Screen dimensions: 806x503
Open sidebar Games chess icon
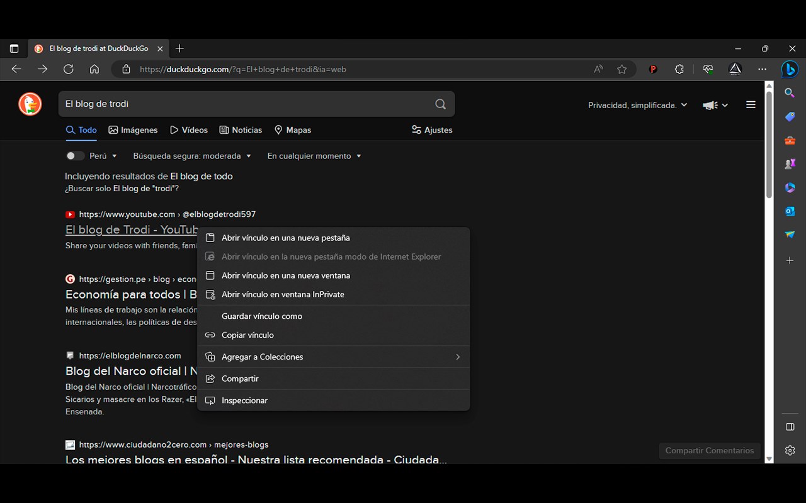click(x=790, y=164)
